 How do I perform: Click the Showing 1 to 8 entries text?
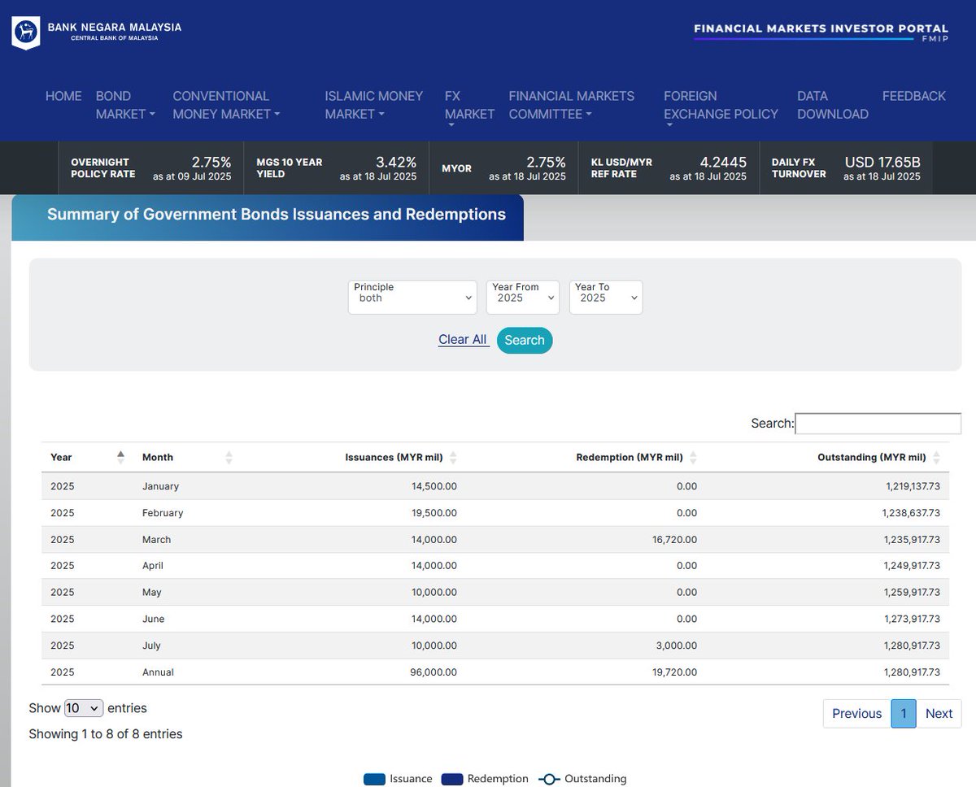click(x=106, y=734)
